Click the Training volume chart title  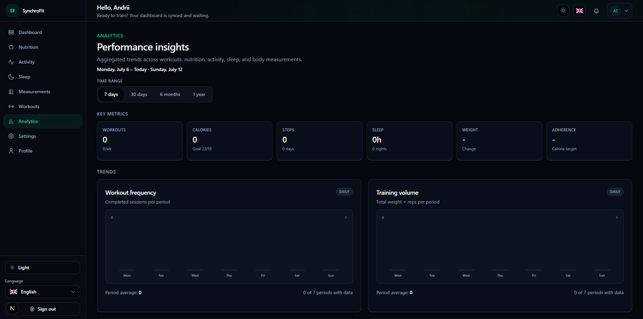(397, 192)
